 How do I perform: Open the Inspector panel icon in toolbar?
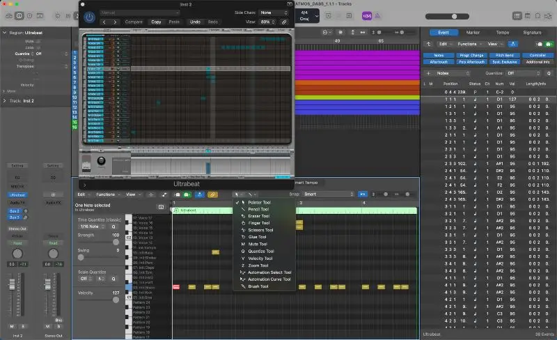tap(19, 15)
